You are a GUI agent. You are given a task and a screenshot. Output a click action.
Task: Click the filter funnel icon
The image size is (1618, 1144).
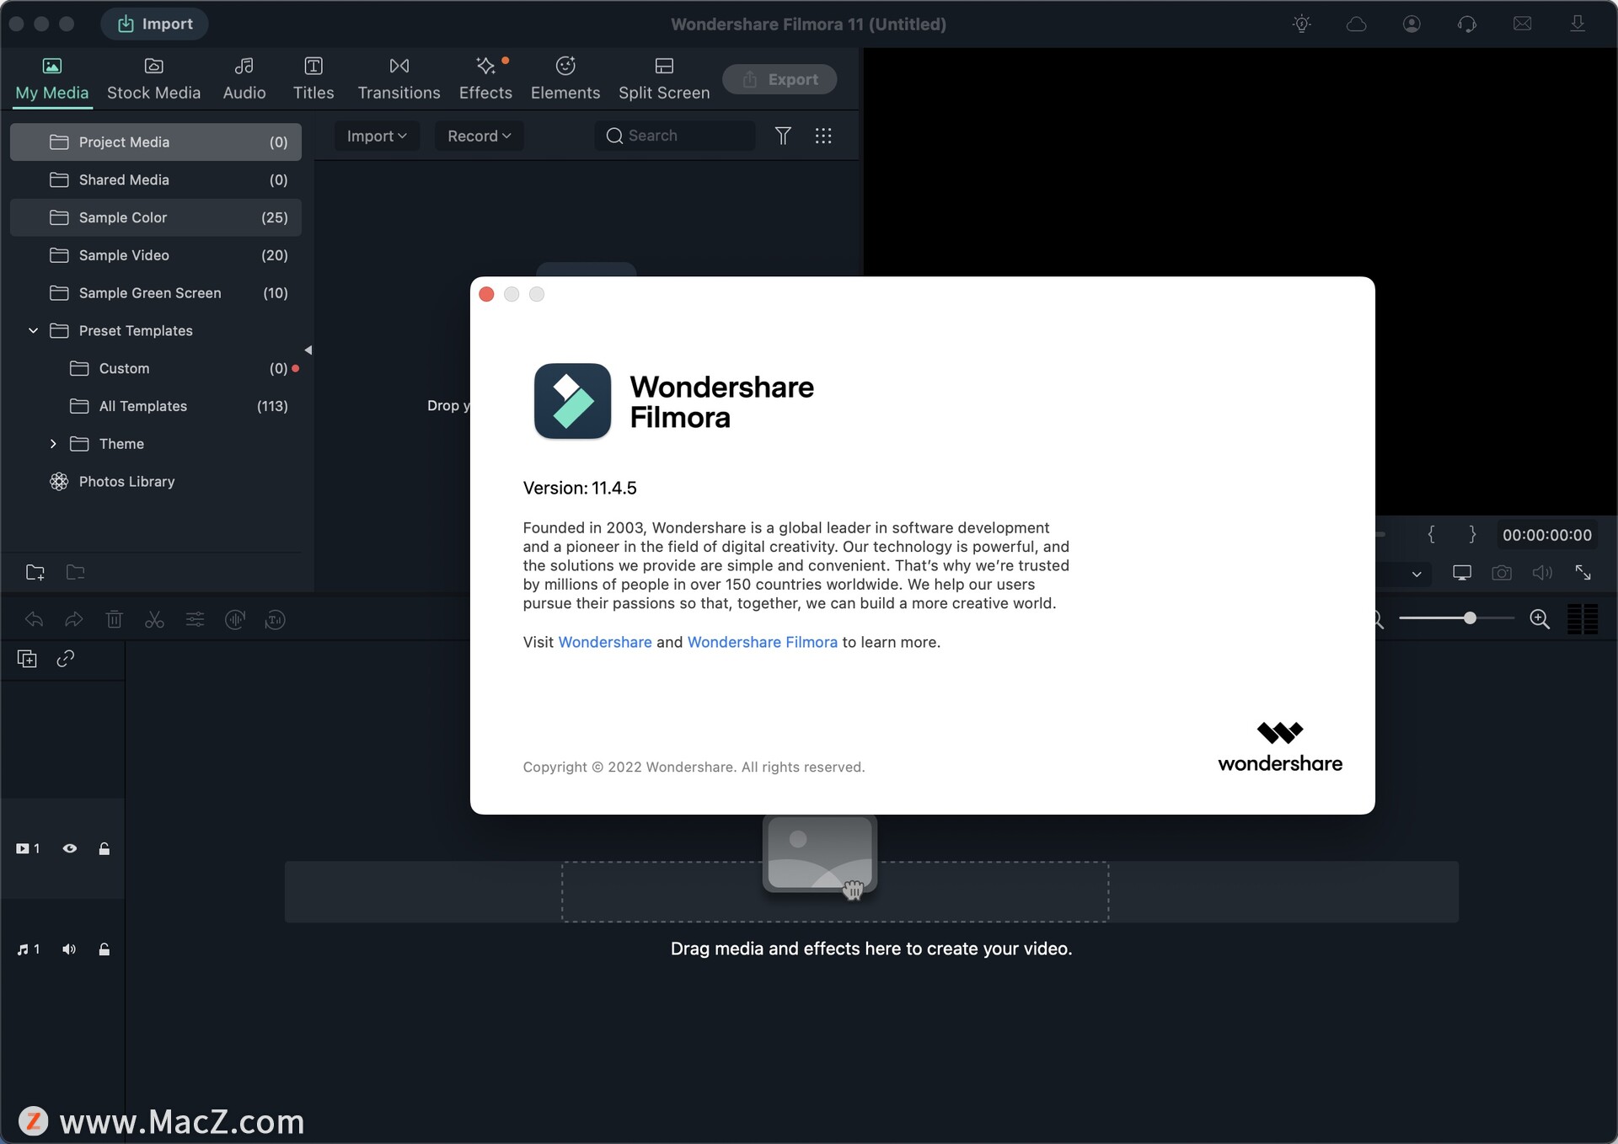point(783,136)
